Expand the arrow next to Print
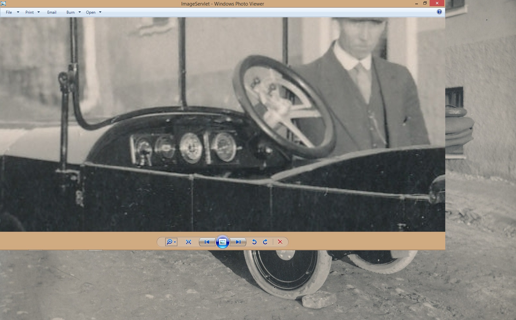This screenshot has height=320, width=516. click(x=38, y=12)
